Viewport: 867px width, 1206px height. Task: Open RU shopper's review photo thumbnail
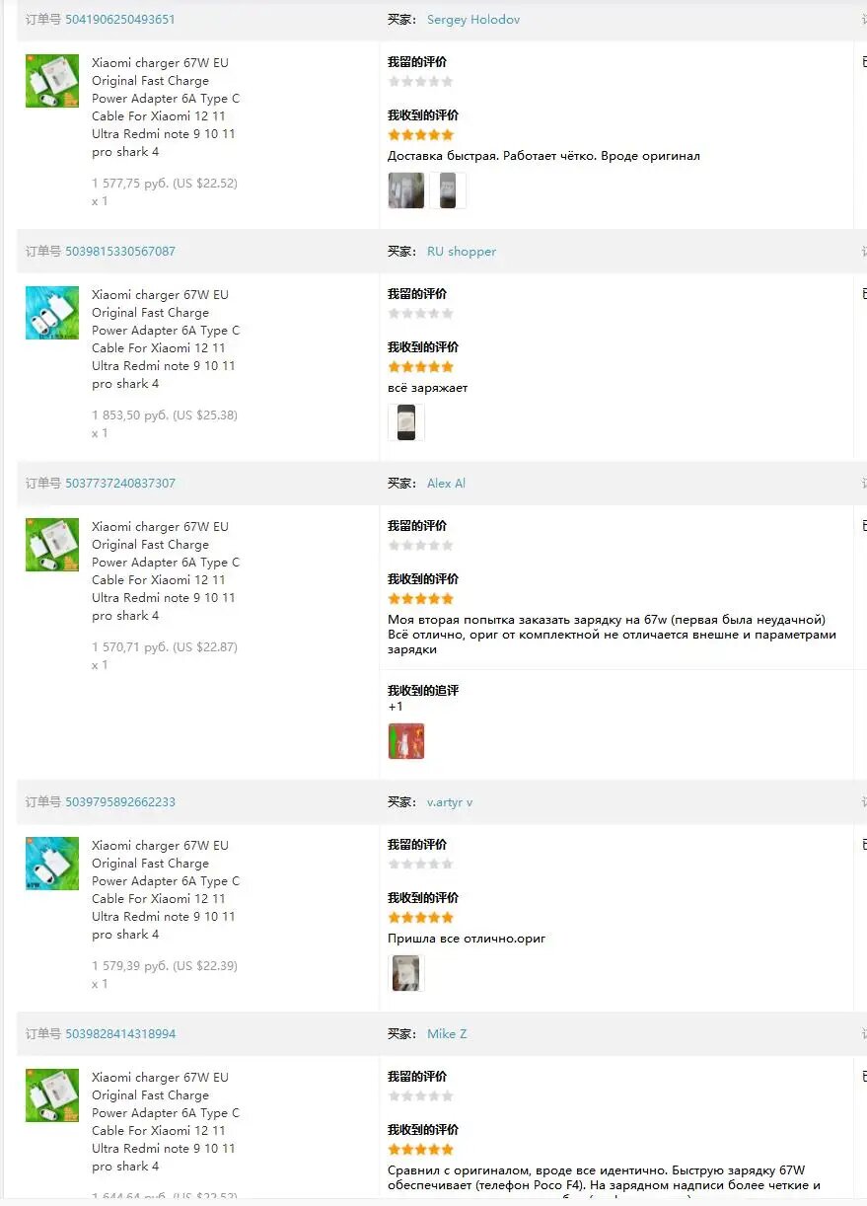pos(406,422)
